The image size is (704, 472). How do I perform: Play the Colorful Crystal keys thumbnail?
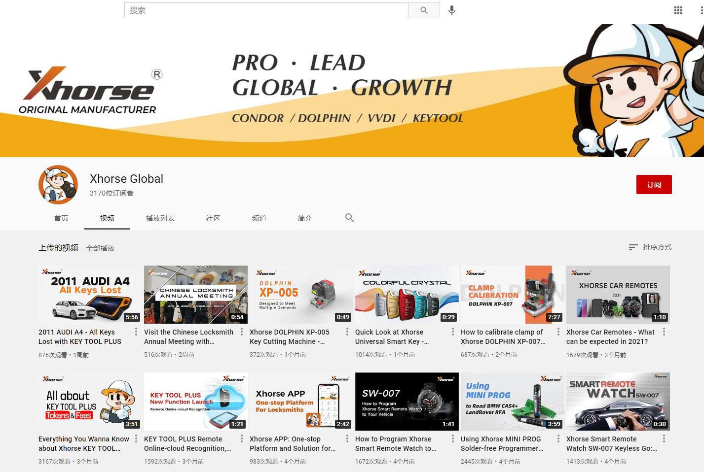click(x=407, y=295)
